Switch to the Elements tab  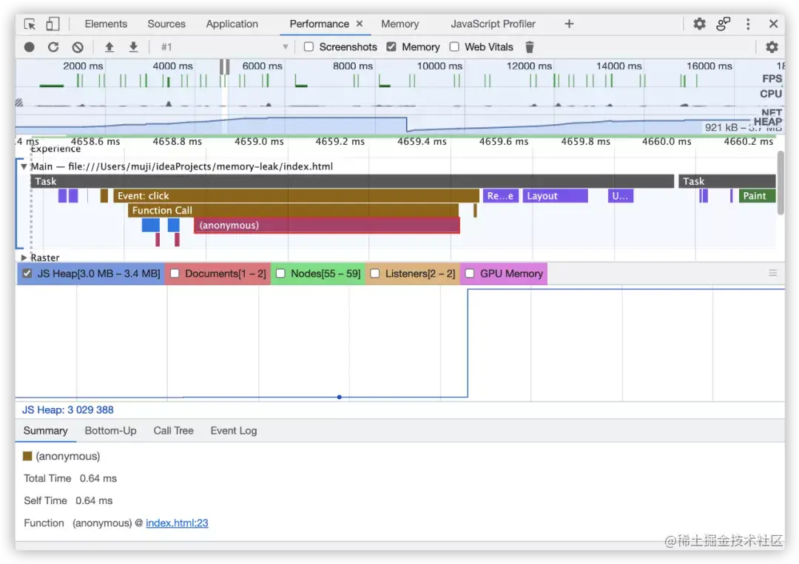click(x=106, y=24)
